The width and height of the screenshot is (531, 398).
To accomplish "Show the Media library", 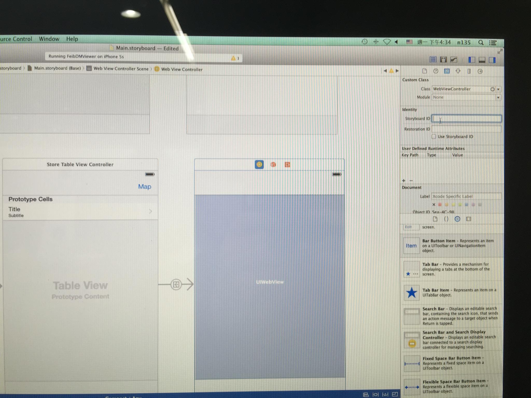I will 469,219.
